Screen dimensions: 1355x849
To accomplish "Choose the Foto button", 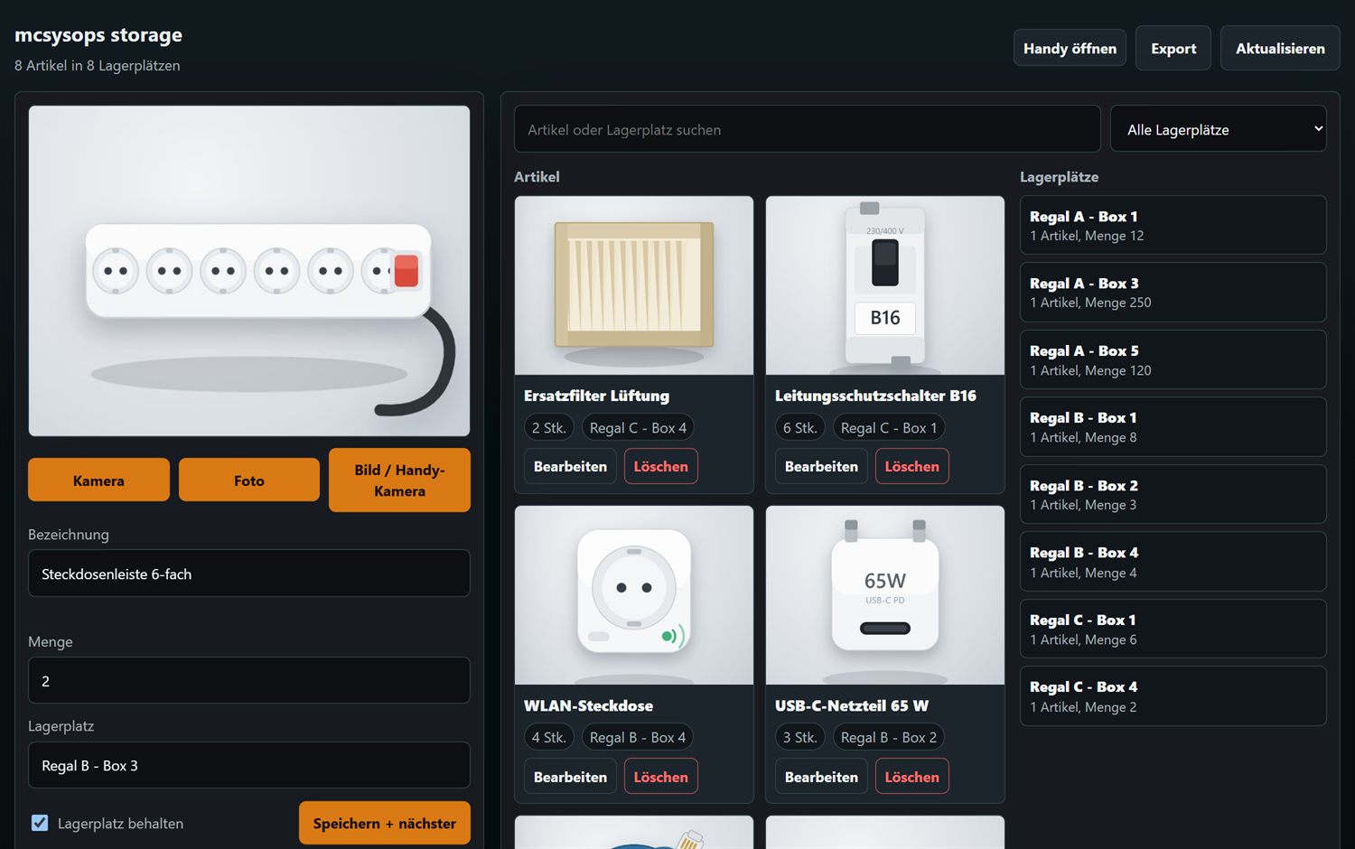I will [249, 480].
